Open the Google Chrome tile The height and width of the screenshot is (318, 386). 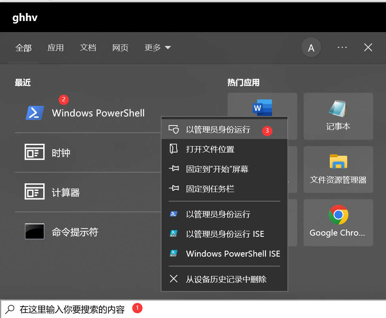[x=338, y=223]
